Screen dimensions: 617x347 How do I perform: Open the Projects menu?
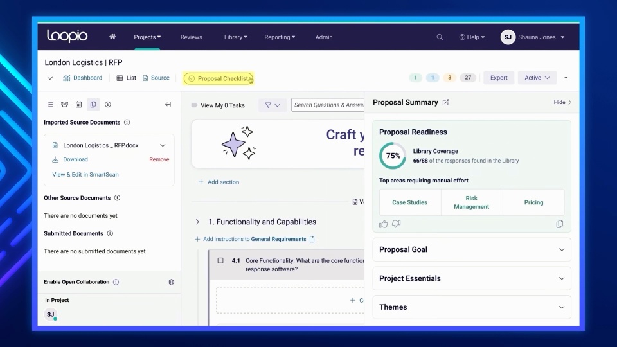[x=147, y=37]
